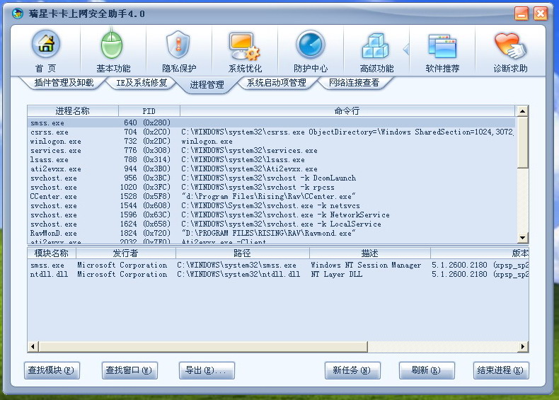559x400 pixels.
Task: Select the 进程管理 tab
Action: click(x=207, y=85)
